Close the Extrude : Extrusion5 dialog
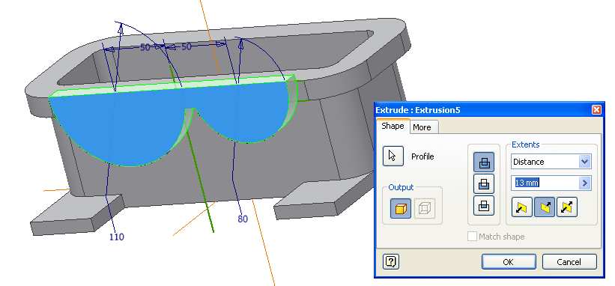615x286 pixels. point(596,110)
